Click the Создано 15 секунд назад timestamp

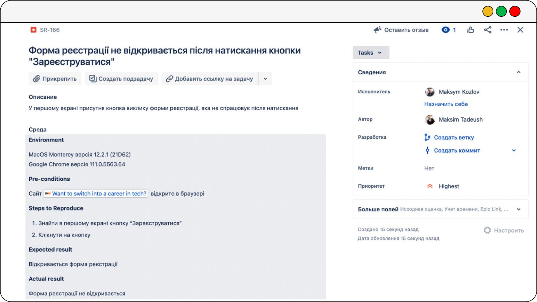tap(388, 229)
